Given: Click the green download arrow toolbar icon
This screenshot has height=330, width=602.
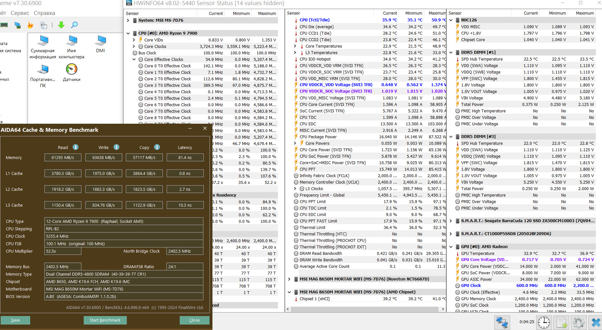Looking at the screenshot, I should point(61,25).
